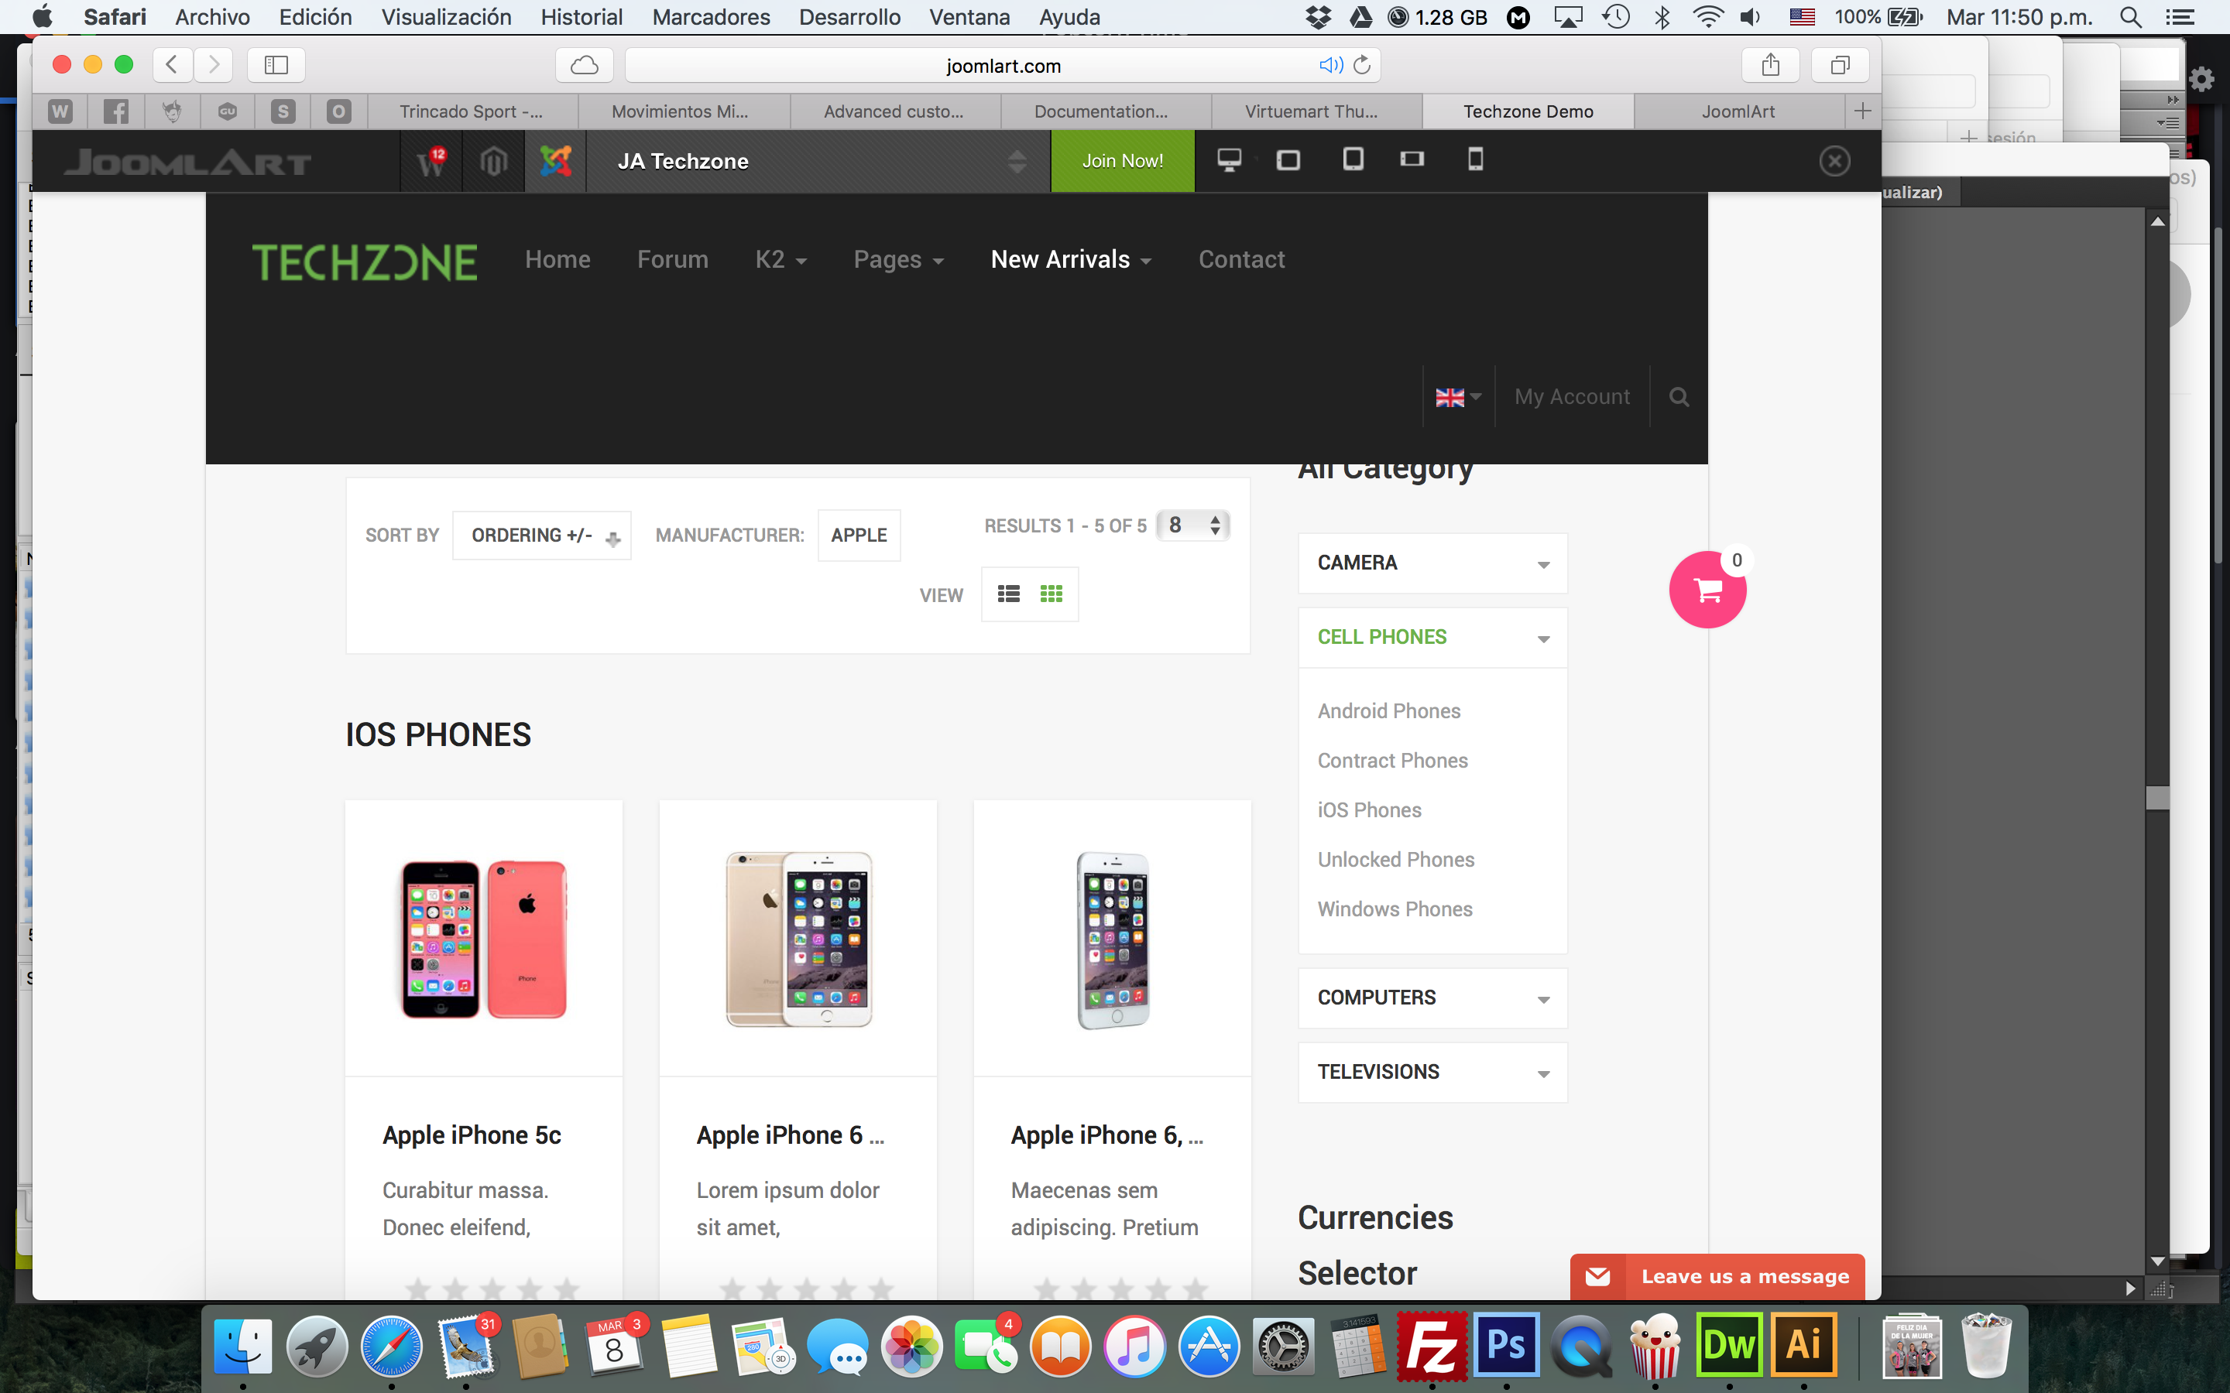This screenshot has width=2230, height=1393.
Task: Open the site search magnifier icon
Action: (1679, 397)
